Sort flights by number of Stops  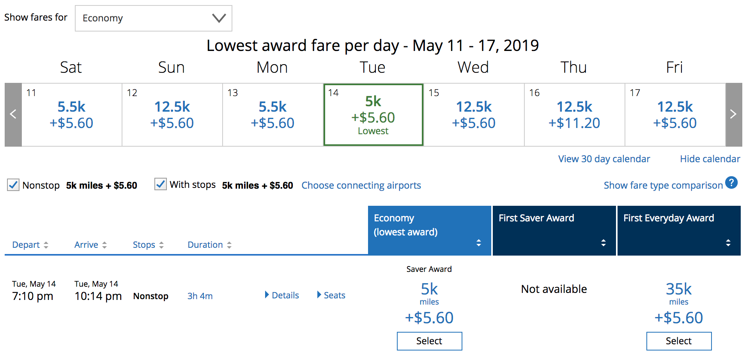click(148, 245)
